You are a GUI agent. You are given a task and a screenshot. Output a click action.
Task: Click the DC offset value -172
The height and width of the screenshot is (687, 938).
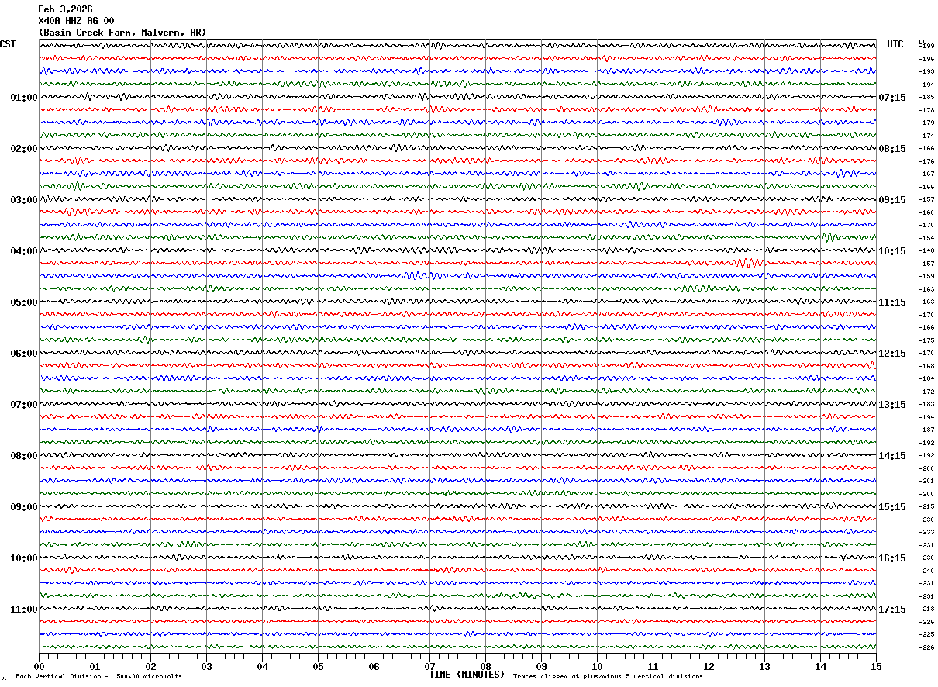coord(926,392)
